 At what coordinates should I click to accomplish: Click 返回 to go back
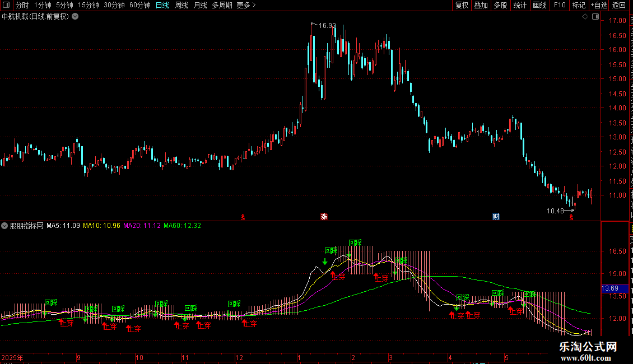click(618, 5)
